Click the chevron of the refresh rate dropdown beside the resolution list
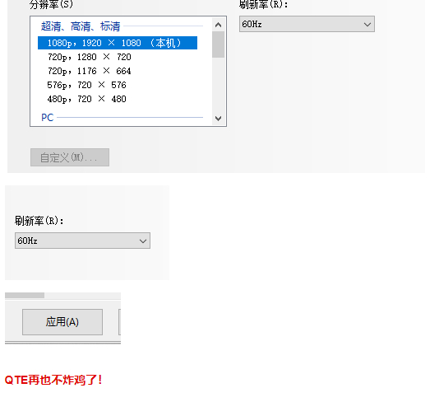This screenshot has width=439, height=402. pos(367,25)
